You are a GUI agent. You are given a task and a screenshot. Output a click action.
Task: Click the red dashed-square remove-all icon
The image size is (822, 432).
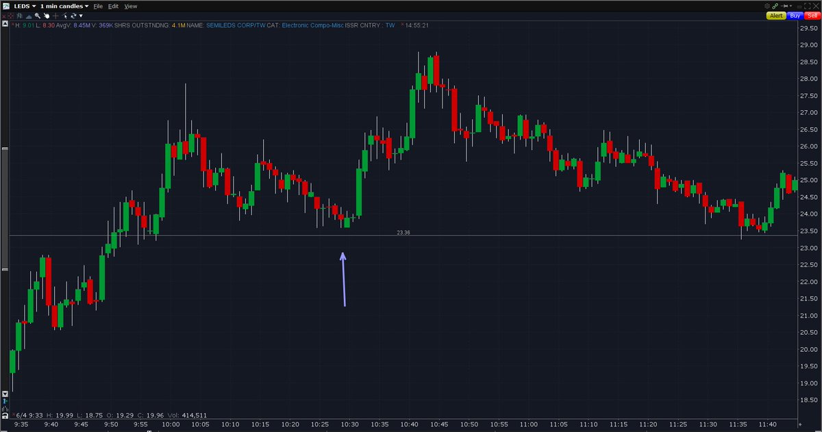click(x=11, y=16)
